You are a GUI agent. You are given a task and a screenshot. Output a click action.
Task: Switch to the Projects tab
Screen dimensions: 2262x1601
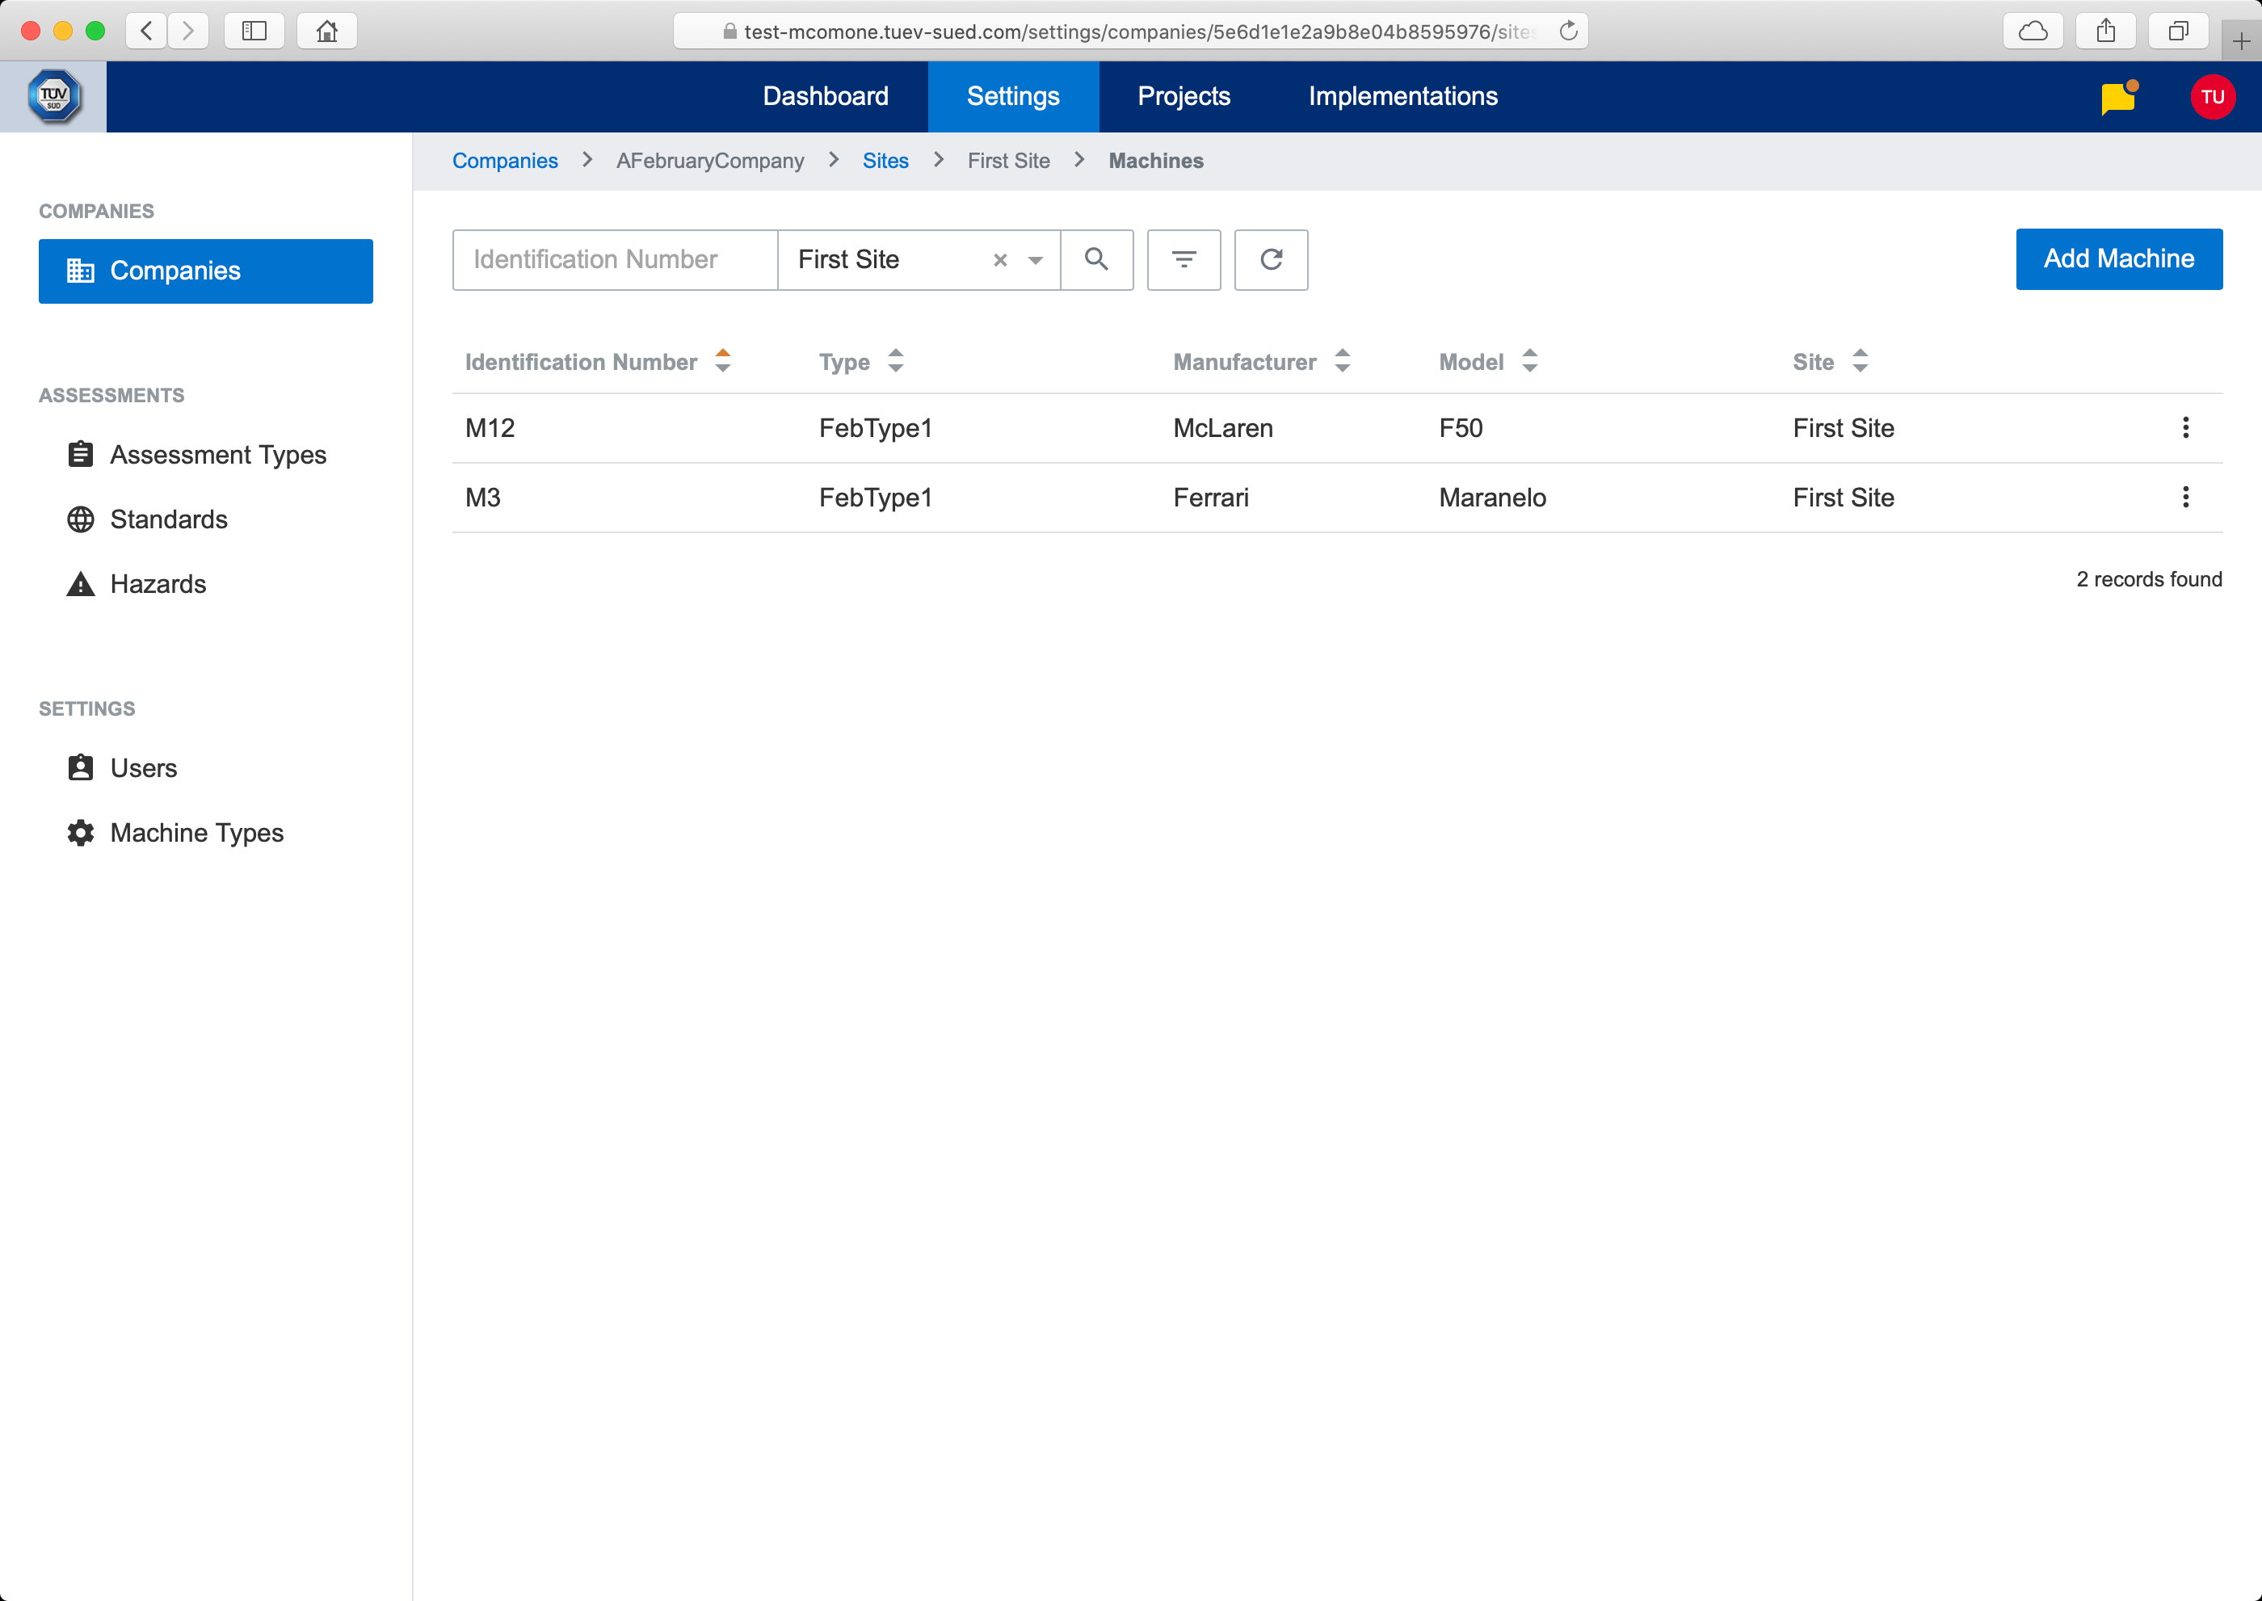pyautogui.click(x=1184, y=97)
